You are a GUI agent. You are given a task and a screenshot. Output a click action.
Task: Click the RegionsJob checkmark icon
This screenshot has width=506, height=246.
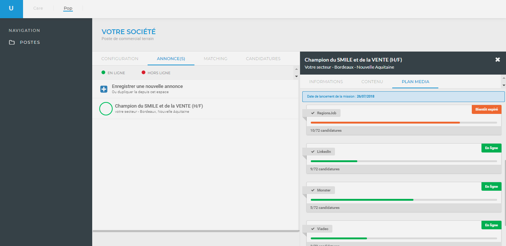point(313,113)
